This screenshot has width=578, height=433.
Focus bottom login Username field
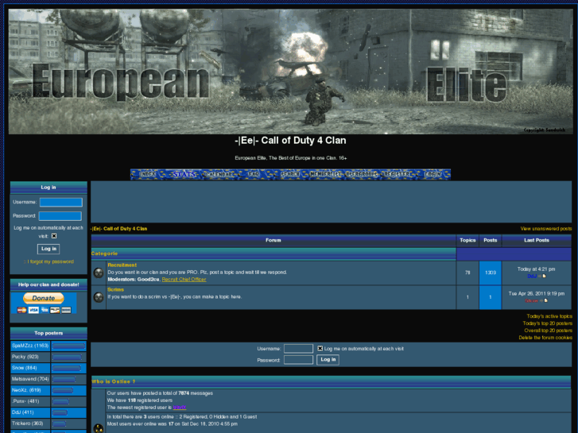[298, 349]
